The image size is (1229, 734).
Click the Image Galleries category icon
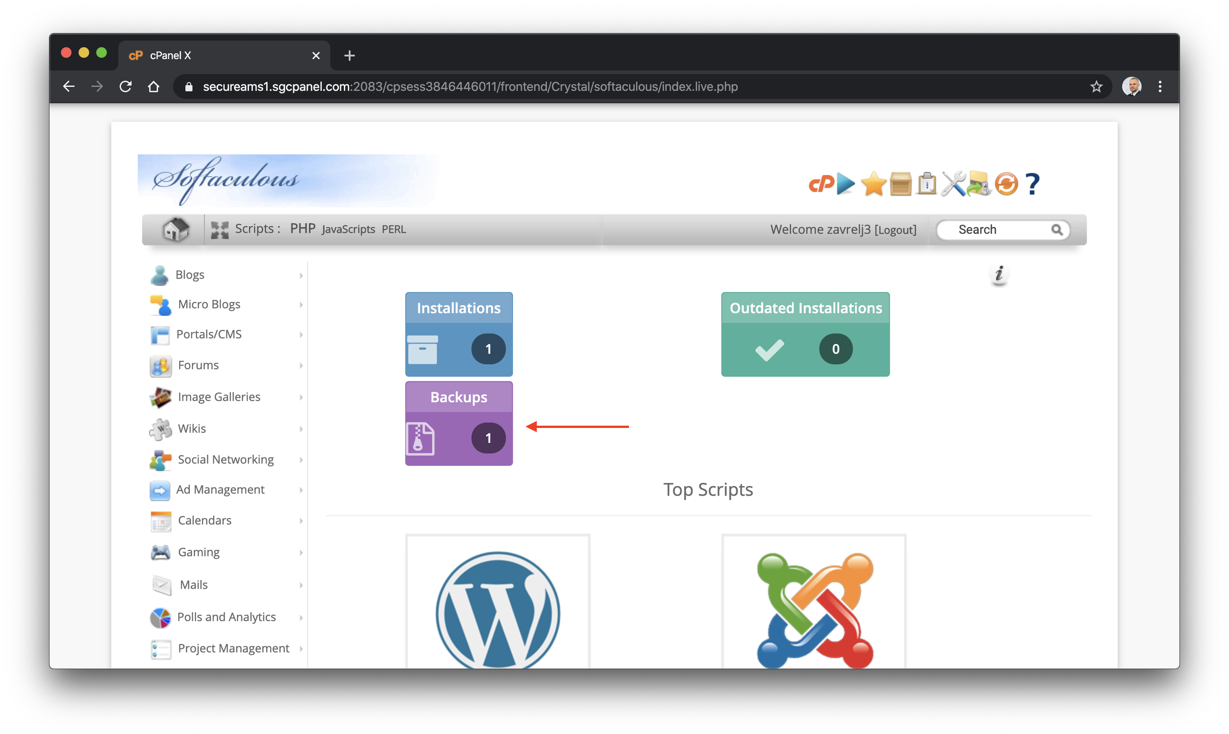160,397
